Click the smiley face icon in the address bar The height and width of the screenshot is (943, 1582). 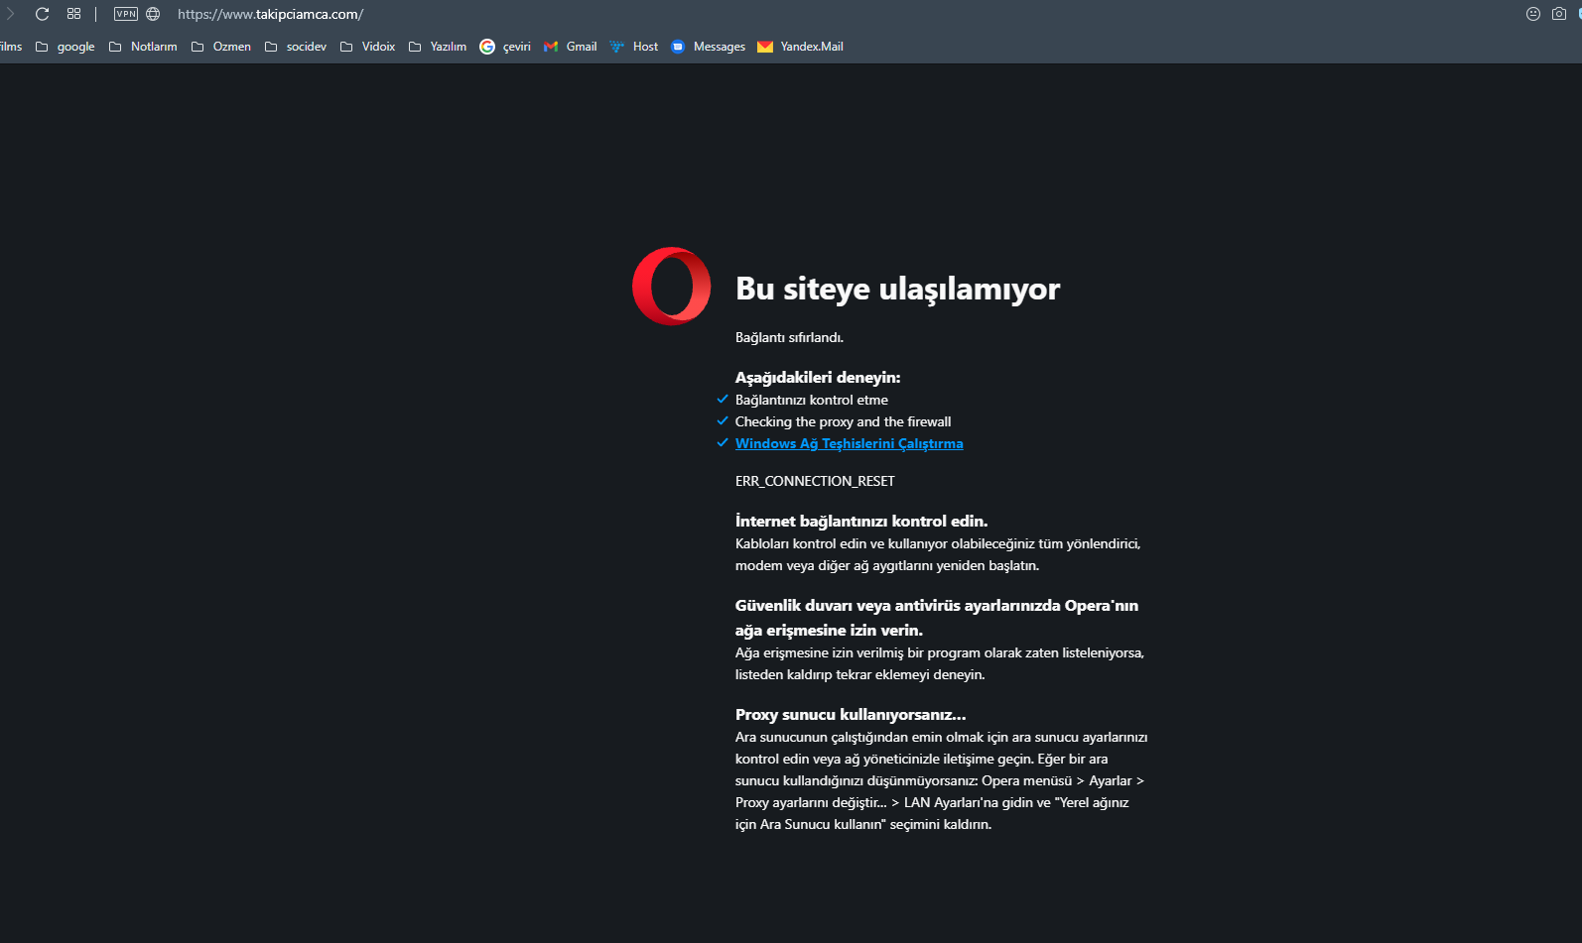[x=1533, y=14]
